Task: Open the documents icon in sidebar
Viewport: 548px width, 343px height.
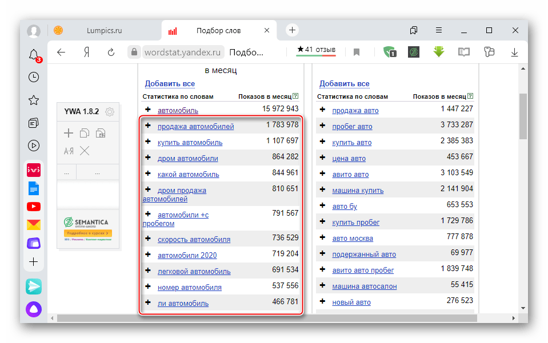Action: tap(34, 188)
